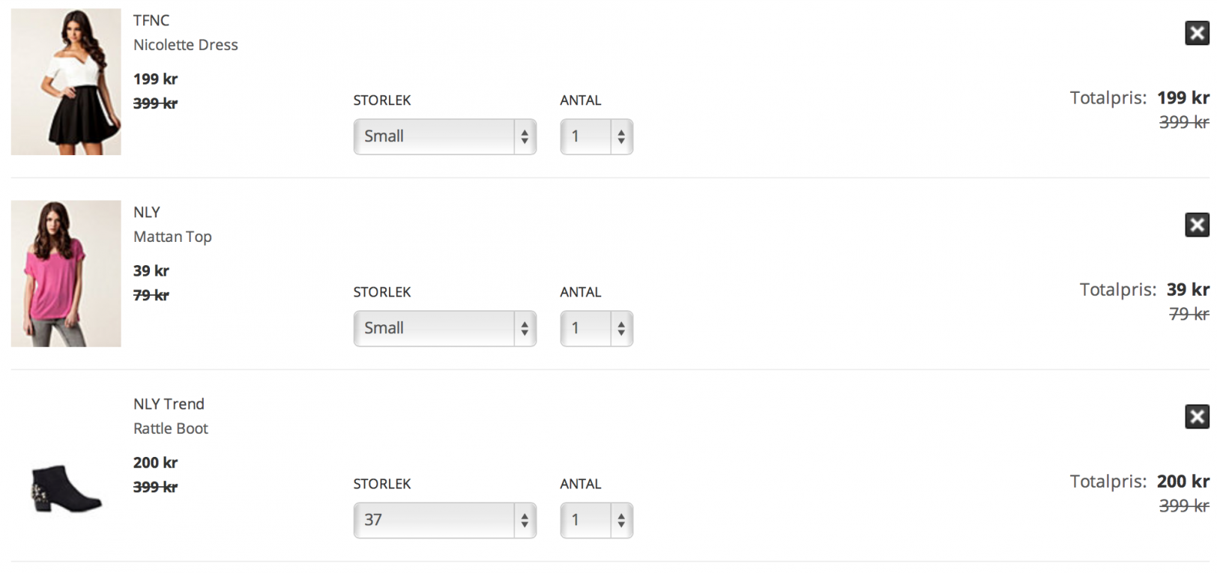The height and width of the screenshot is (573, 1217).
Task: Open quantity selector for Mattan Top
Action: [x=597, y=328]
